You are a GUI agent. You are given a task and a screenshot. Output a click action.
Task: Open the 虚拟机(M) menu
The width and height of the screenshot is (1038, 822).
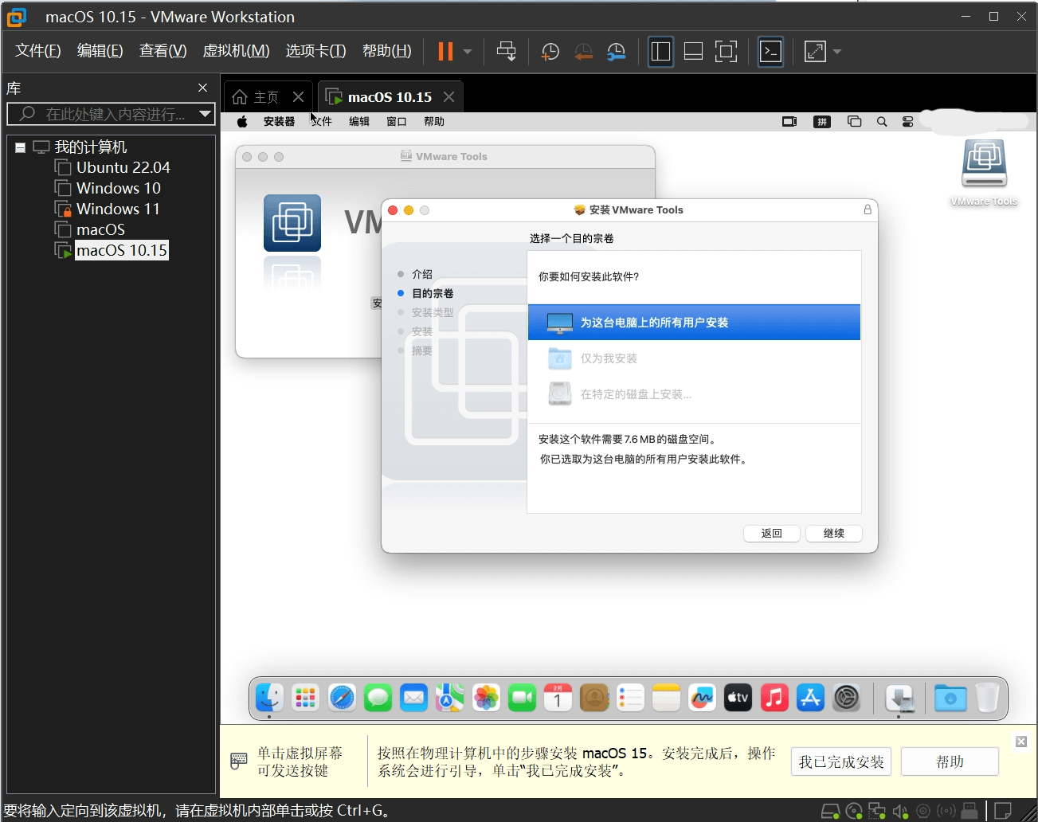[236, 51]
